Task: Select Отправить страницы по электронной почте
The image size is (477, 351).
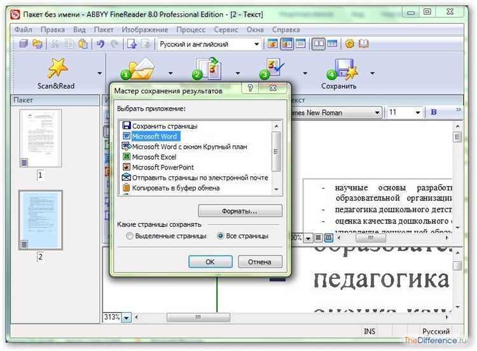Action: click(195, 178)
